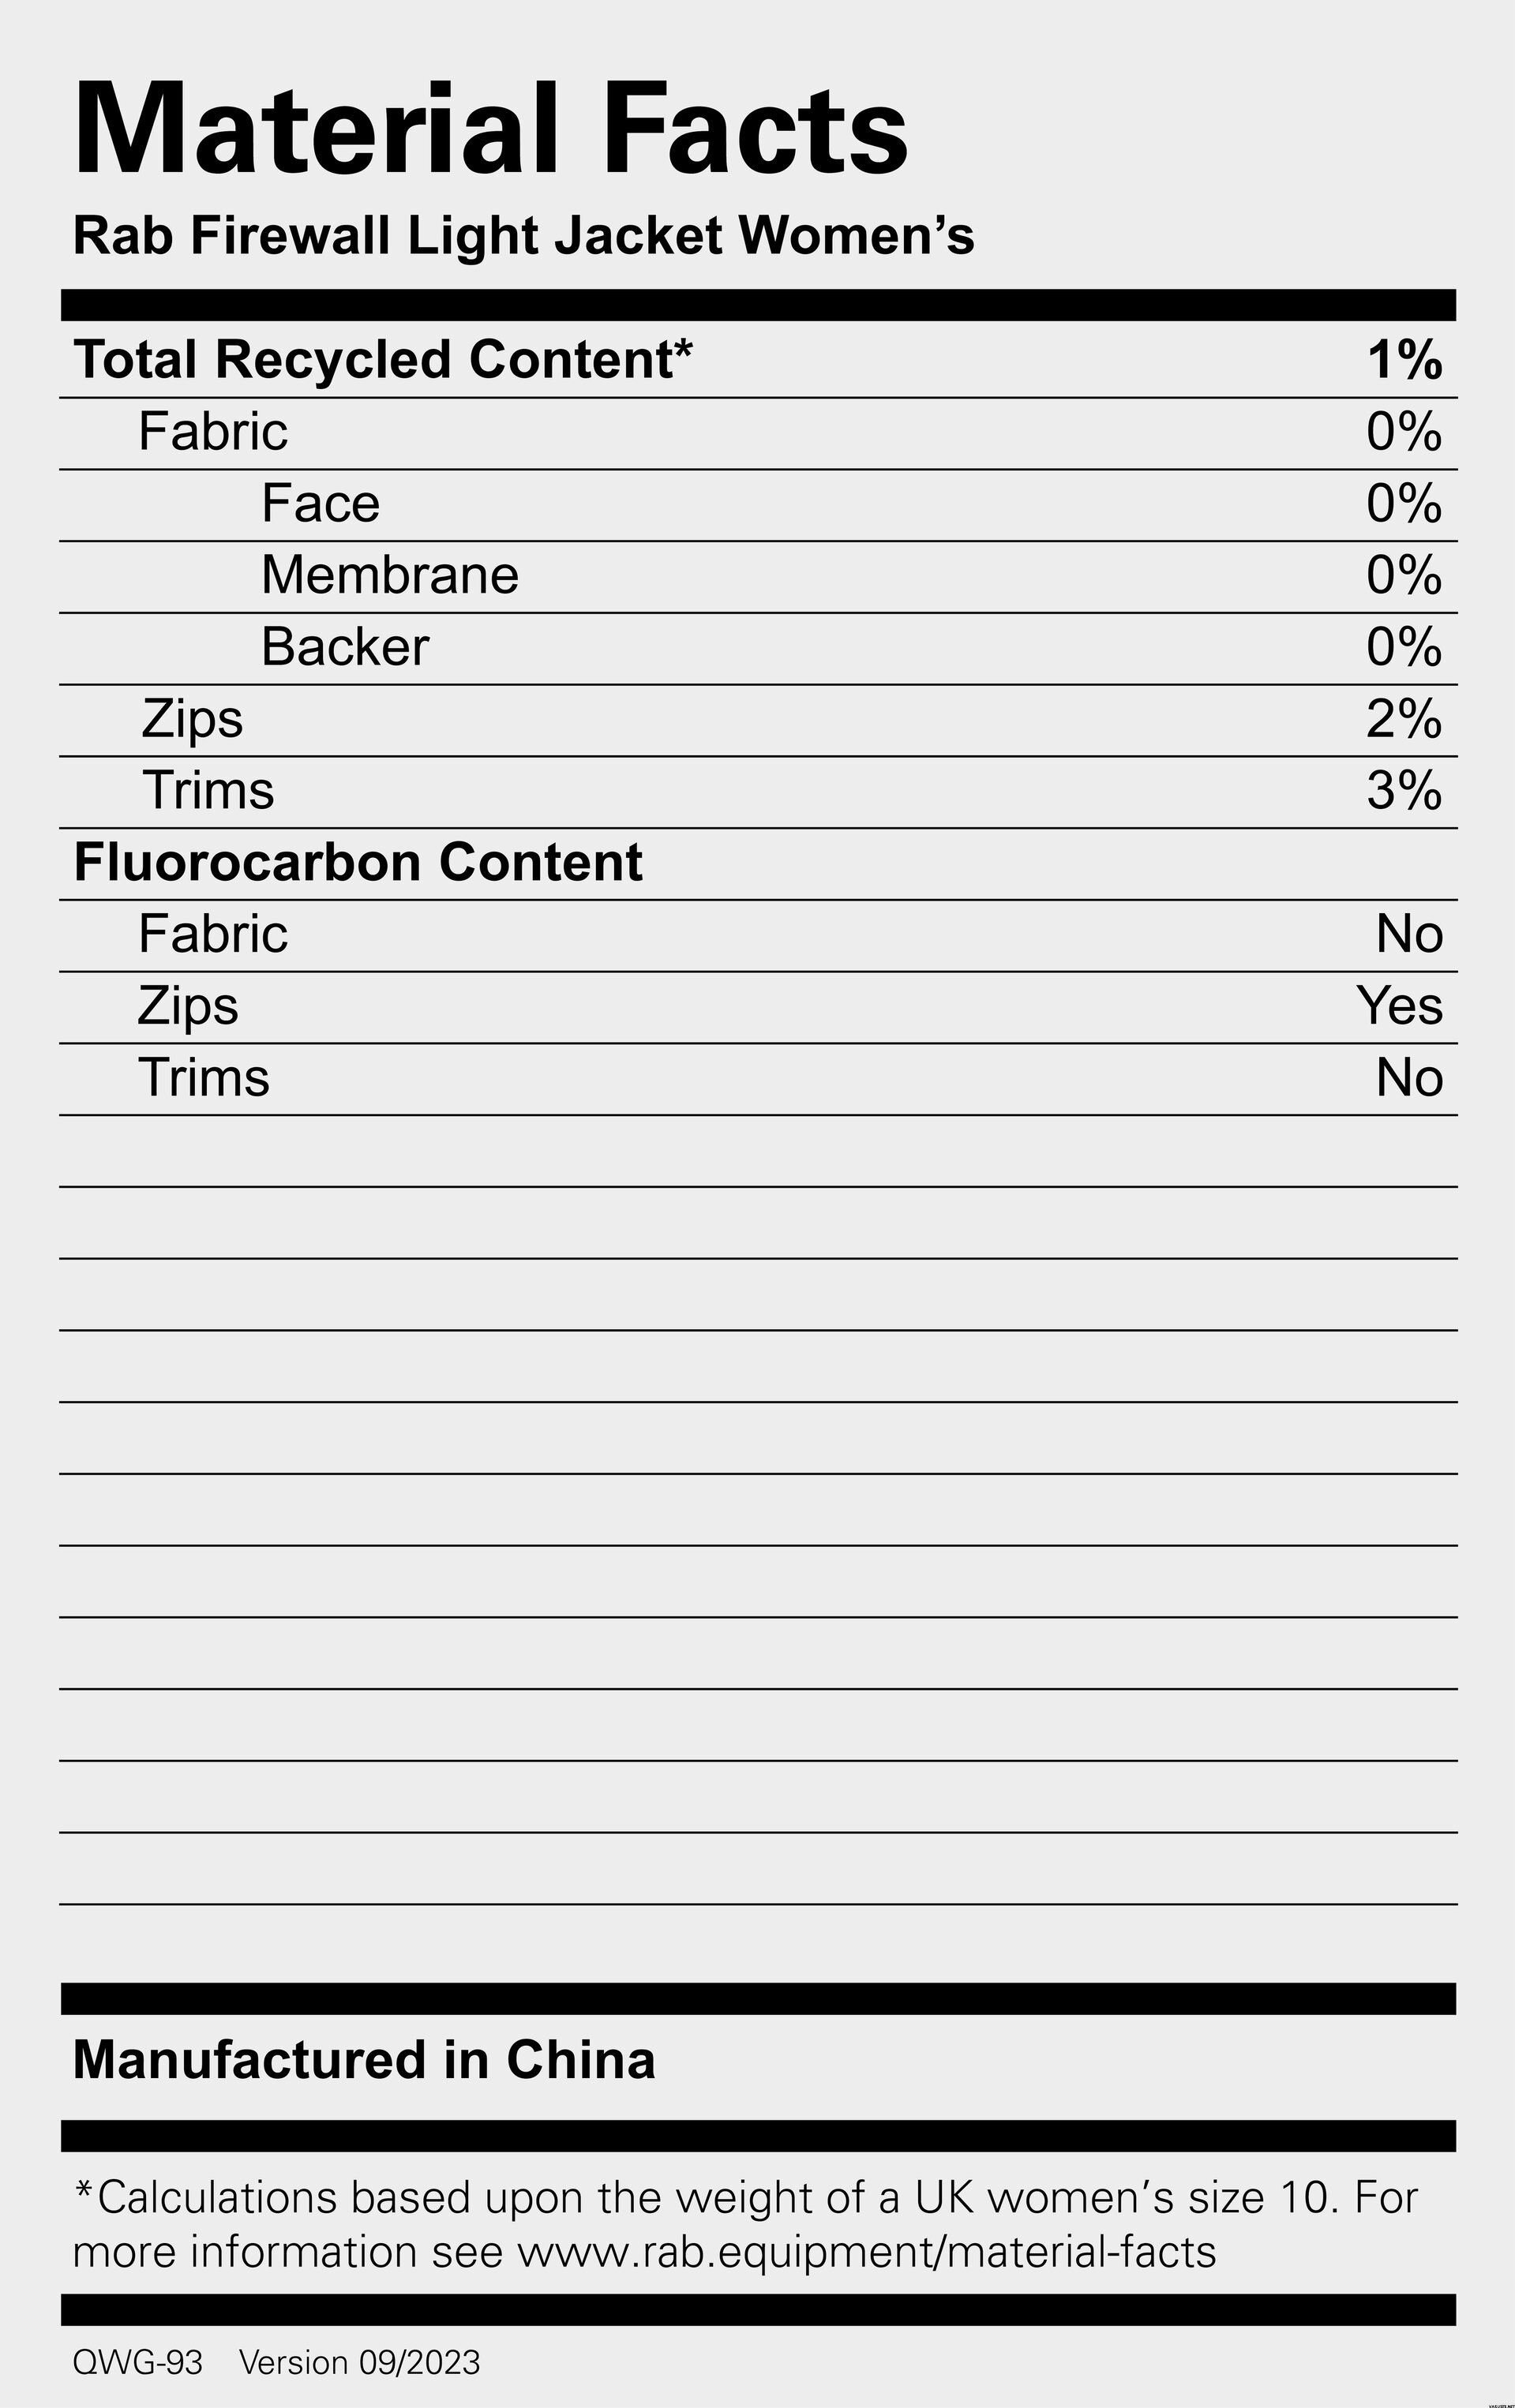Select Fabric No fluorocarbon value
Image resolution: width=1515 pixels, height=2408 pixels.
pyautogui.click(x=1410, y=934)
